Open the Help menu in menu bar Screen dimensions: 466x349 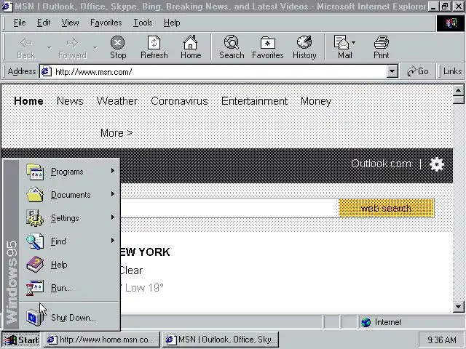(172, 23)
